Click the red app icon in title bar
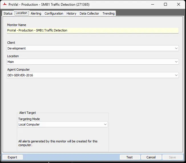This screenshot has width=186, height=163. 5,4
